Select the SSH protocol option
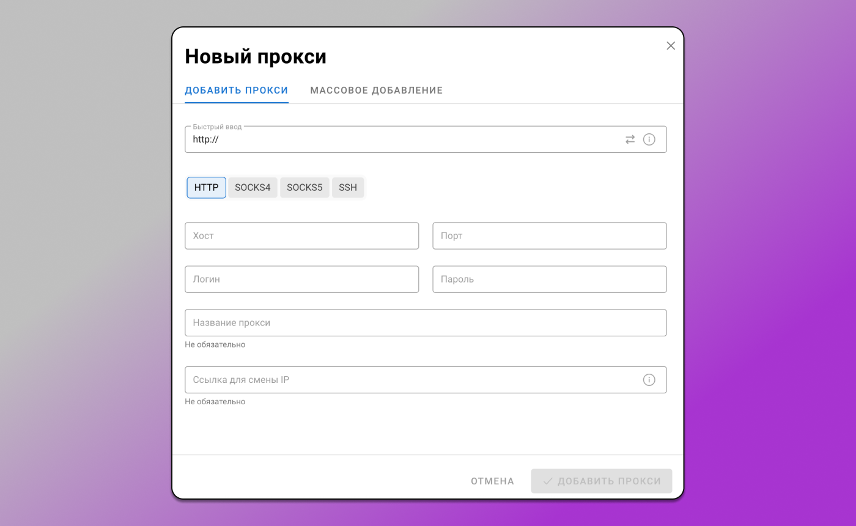Image resolution: width=856 pixels, height=526 pixels. [348, 187]
